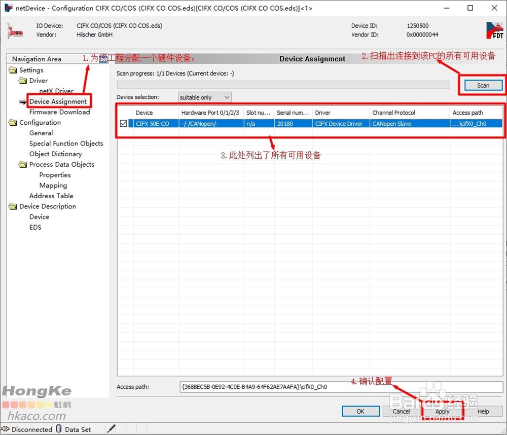
Task: Open Device under Device Description
Action: (40, 216)
